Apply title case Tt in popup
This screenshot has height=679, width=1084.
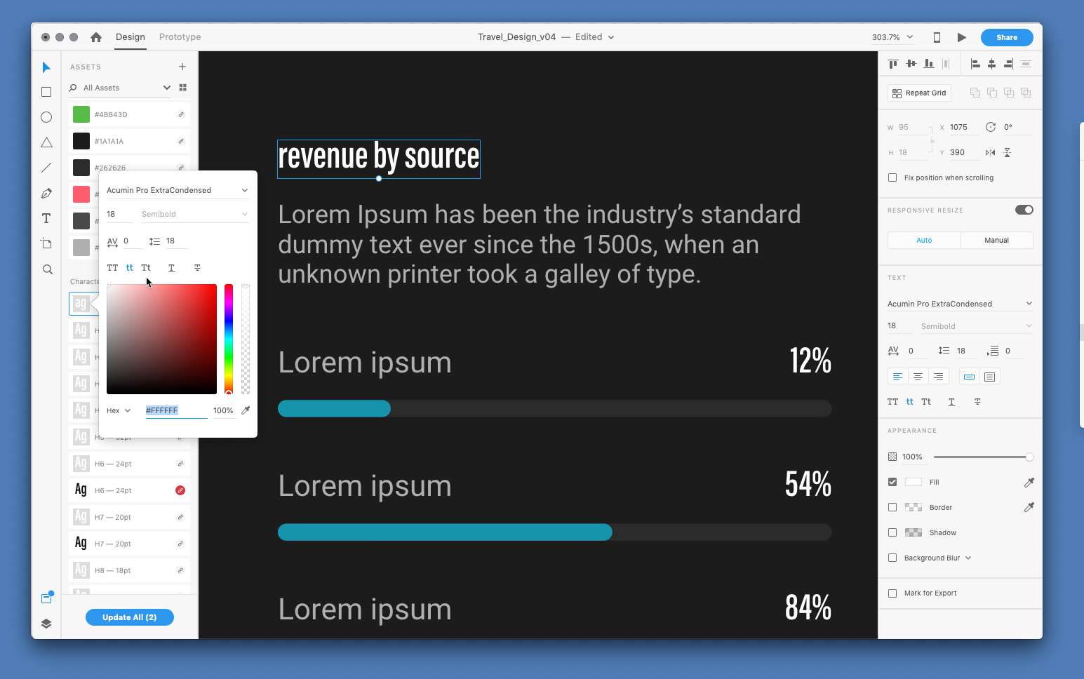pos(146,268)
